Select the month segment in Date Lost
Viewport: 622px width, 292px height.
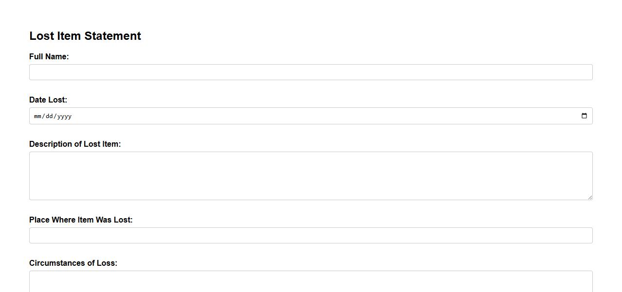pos(38,116)
